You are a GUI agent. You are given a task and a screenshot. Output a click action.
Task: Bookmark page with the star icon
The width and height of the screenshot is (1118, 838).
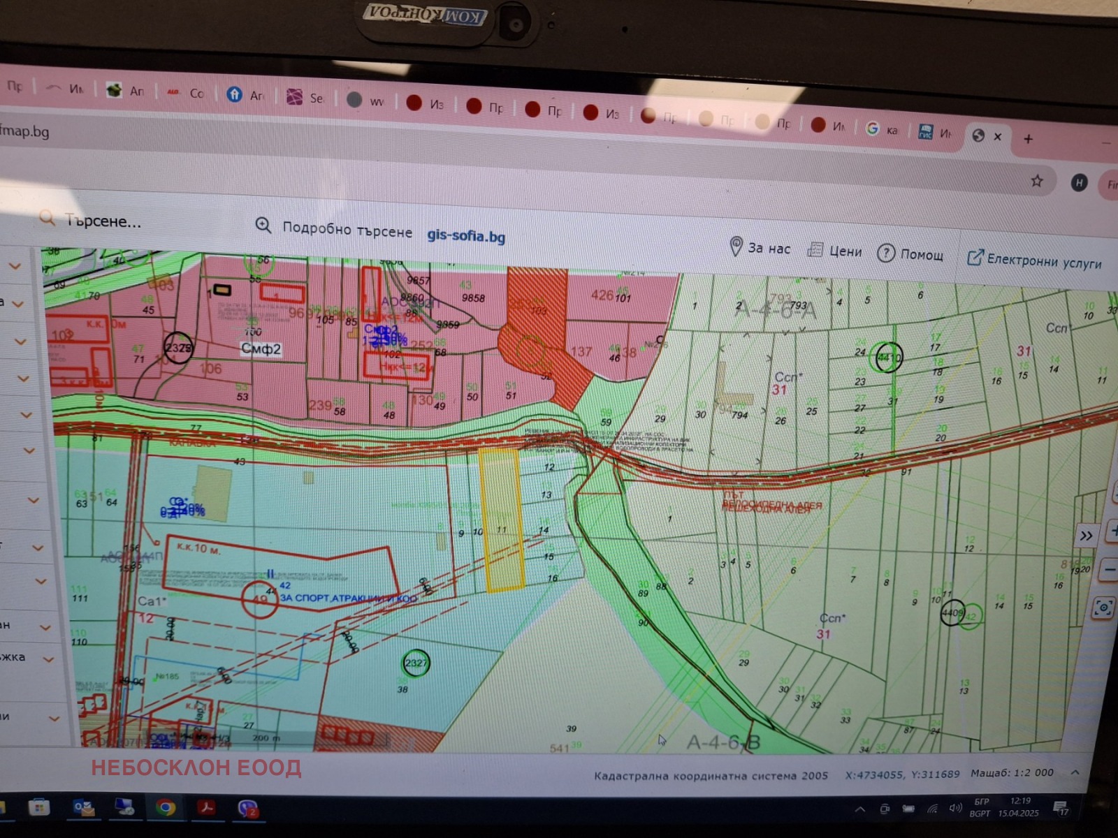pyautogui.click(x=1037, y=181)
